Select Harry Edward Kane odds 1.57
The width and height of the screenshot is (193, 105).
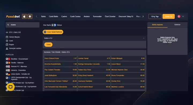pyautogui.click(x=61, y=58)
